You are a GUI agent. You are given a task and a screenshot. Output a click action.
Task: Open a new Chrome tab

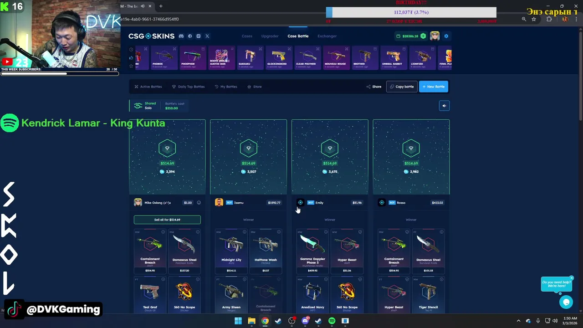161,6
